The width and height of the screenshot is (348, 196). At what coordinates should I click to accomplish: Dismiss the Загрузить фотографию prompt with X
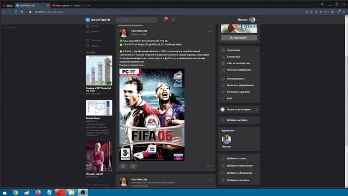click(x=257, y=109)
